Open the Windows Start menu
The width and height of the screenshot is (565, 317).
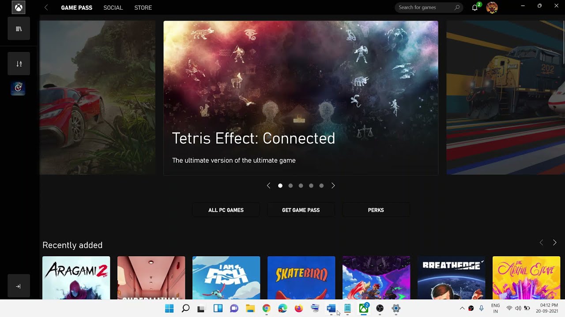click(x=169, y=309)
